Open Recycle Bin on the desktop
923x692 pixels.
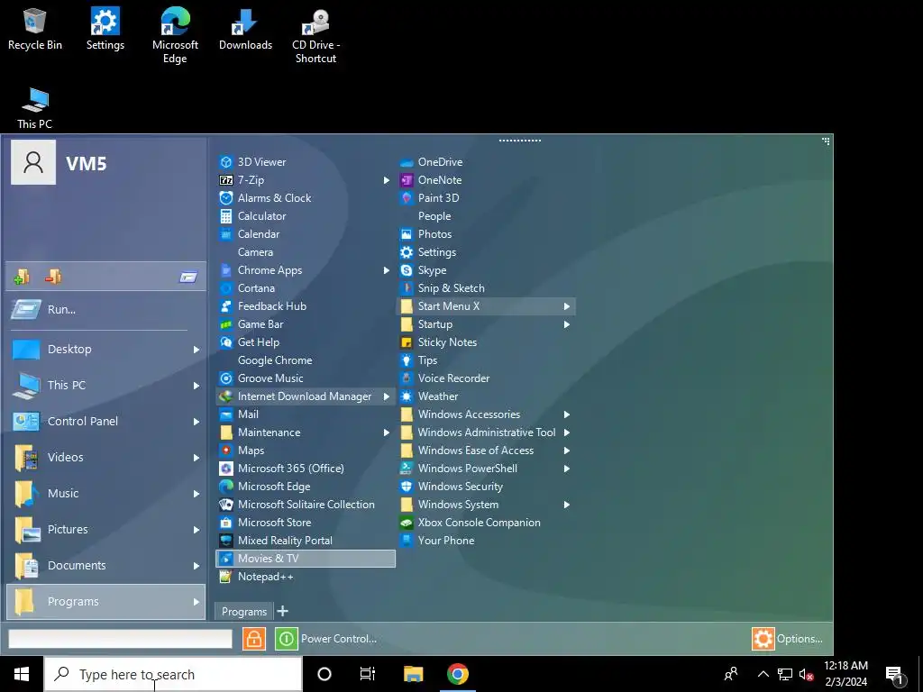tap(35, 30)
